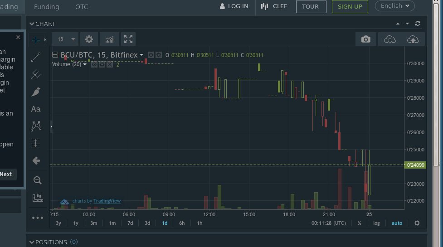Choose the pitchfork drawing tool
This screenshot has height=247, width=443.
(x=36, y=74)
